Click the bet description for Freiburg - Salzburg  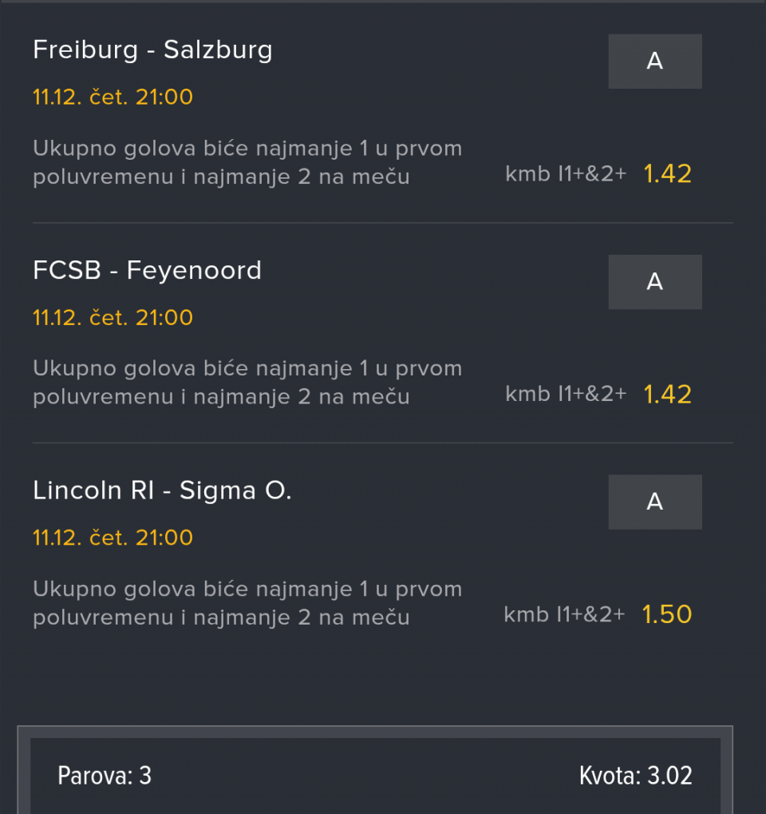coord(247,162)
